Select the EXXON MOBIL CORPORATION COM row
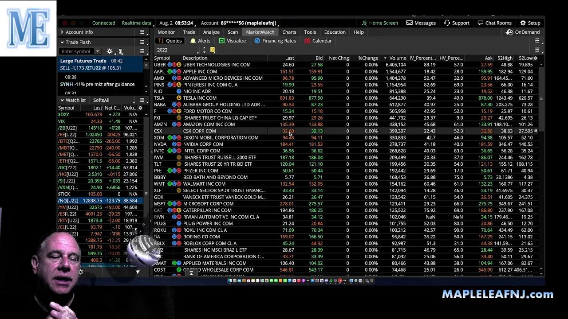This screenshot has height=319, width=568. [346, 138]
